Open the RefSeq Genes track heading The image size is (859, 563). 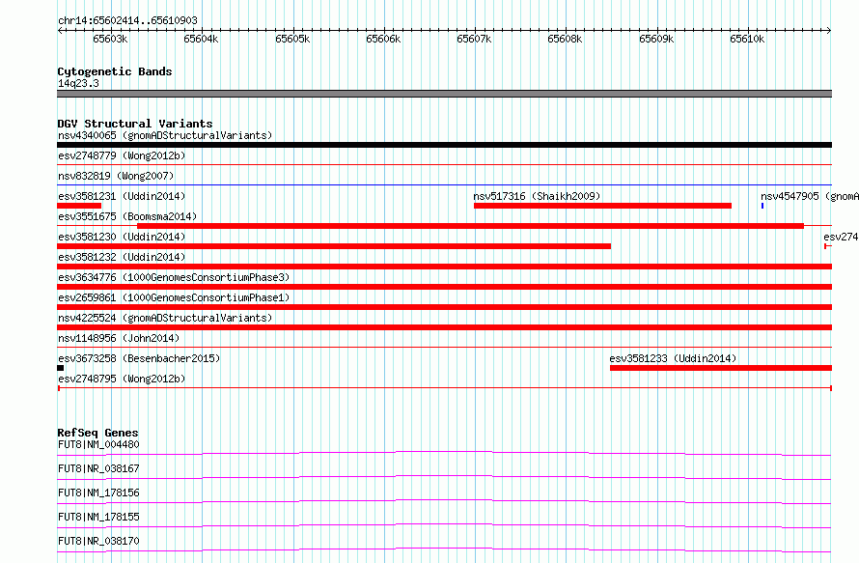pos(97,433)
